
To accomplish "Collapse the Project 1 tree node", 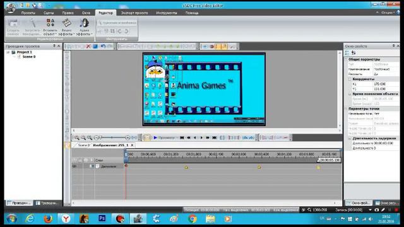I will pos(8,52).
